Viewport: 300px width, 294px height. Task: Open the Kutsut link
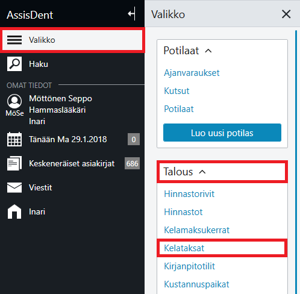177,91
